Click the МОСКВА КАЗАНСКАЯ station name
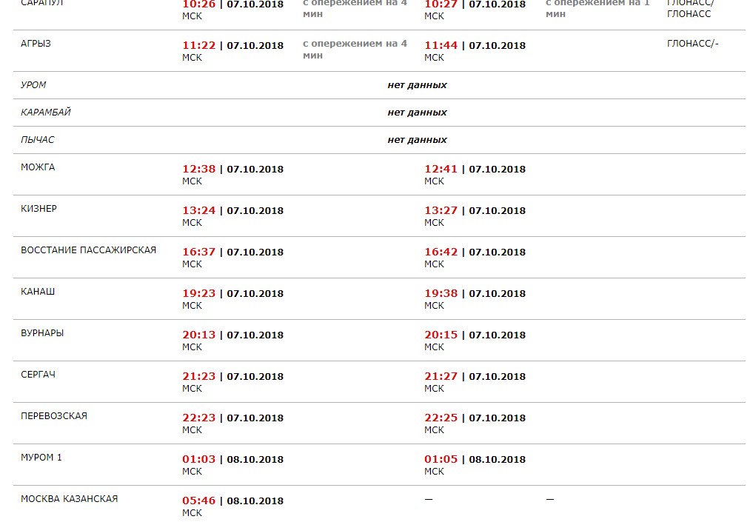Screen dimensions: 753x522 point(69,498)
